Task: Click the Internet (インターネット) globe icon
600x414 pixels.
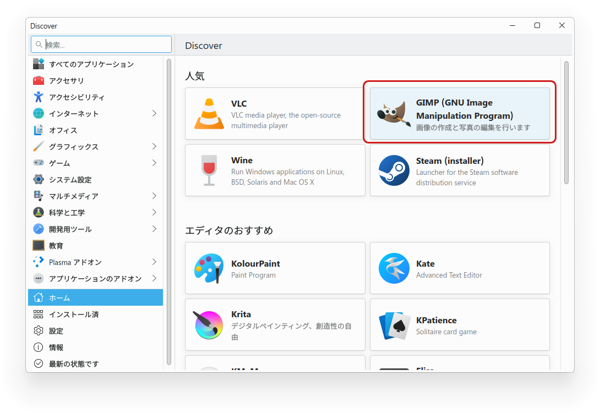Action: pos(39,114)
